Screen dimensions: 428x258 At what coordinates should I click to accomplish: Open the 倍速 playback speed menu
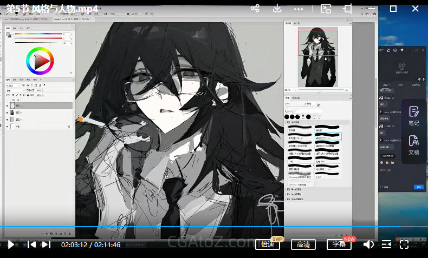click(267, 244)
